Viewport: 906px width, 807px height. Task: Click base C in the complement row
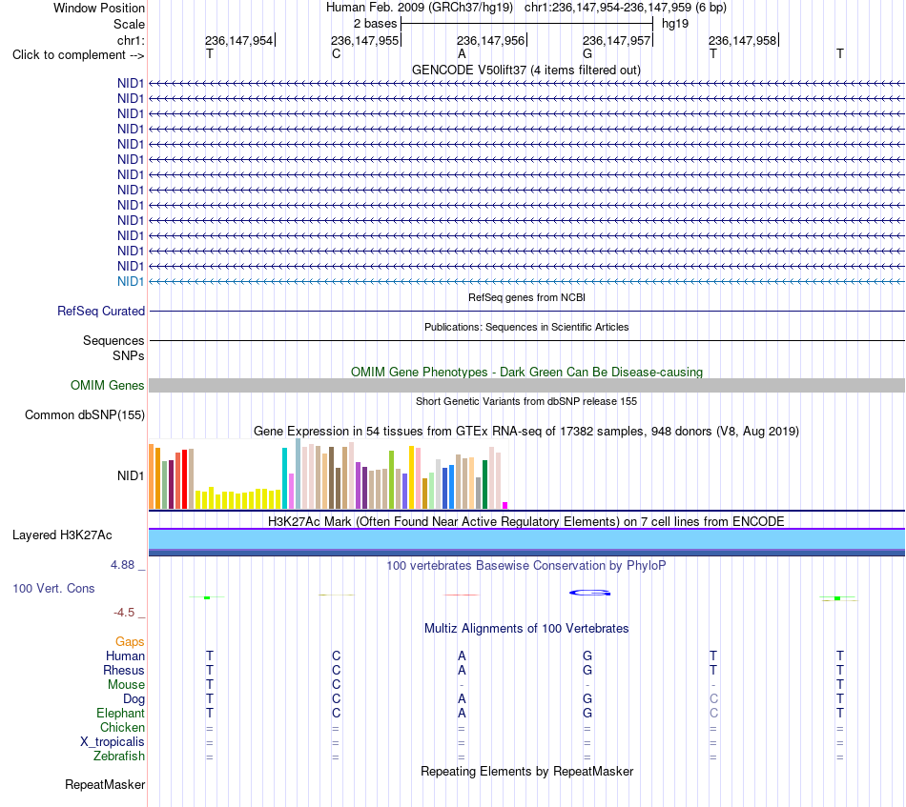click(337, 53)
